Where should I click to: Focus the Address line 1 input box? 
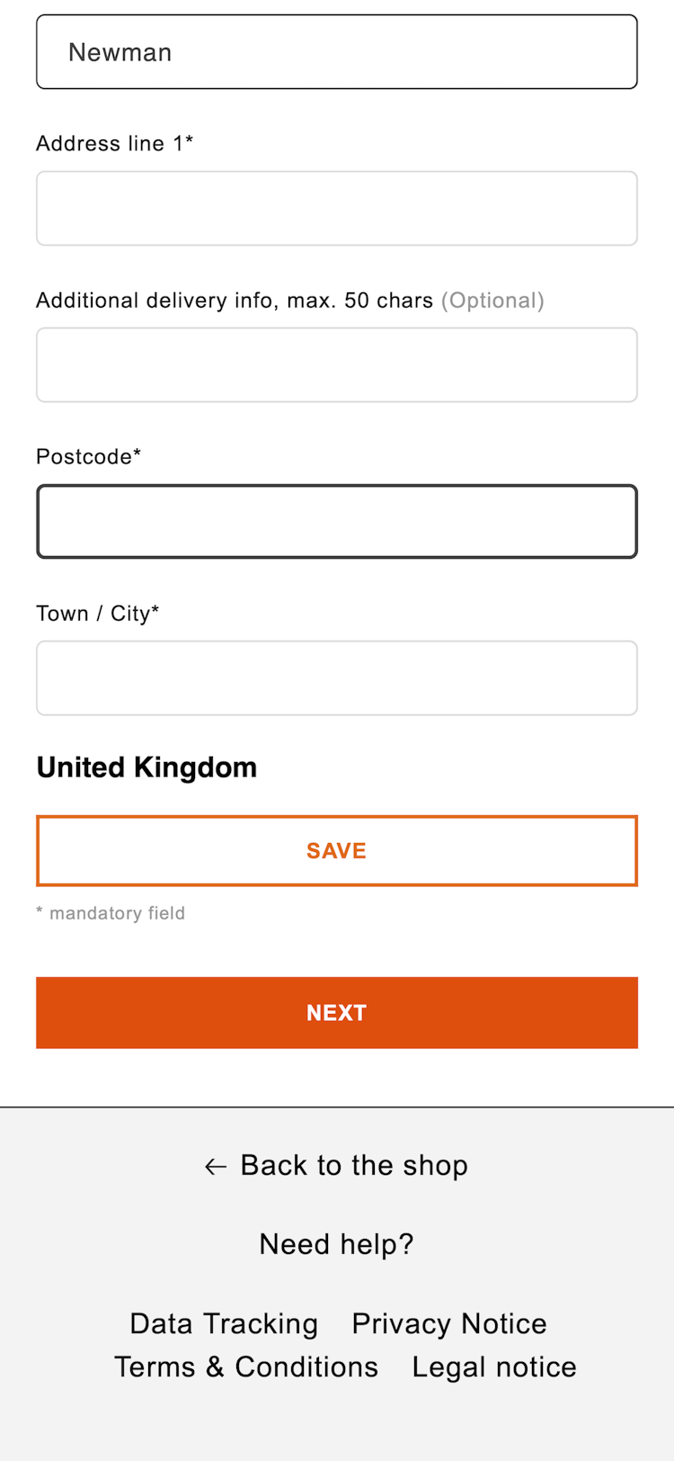tap(337, 209)
